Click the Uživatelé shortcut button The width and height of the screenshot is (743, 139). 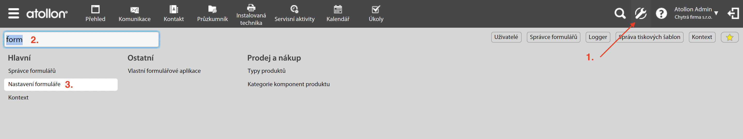[506, 37]
